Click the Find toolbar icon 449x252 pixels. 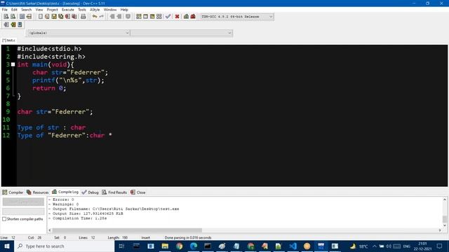[6, 17]
